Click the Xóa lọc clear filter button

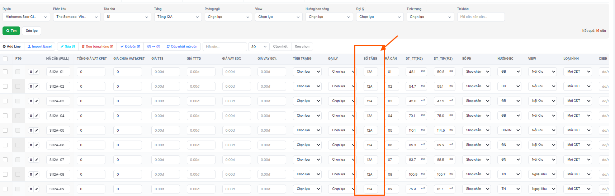[32, 31]
